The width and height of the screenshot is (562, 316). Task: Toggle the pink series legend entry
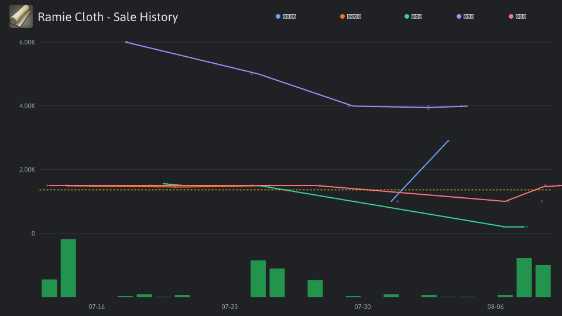tap(517, 16)
